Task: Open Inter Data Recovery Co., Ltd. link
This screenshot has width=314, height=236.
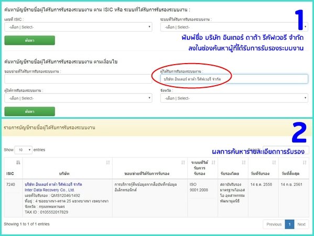Action: (x=49, y=190)
